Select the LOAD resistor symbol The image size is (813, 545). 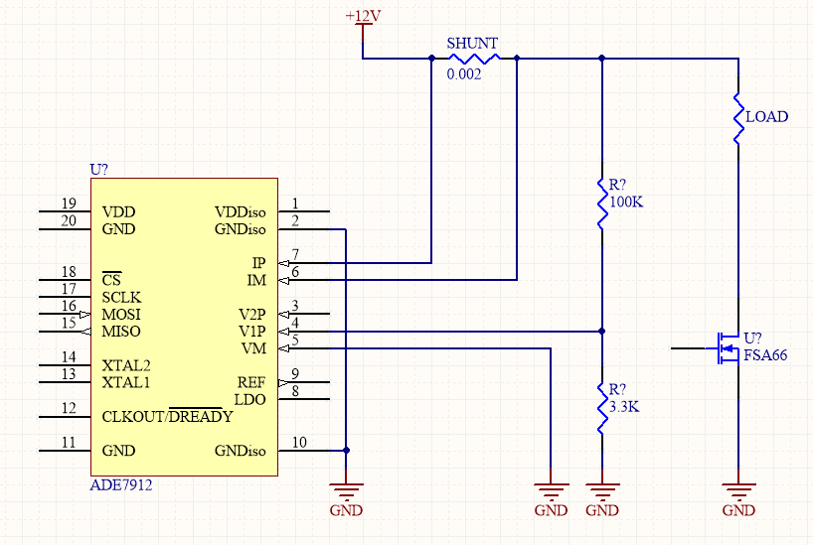[738, 119]
